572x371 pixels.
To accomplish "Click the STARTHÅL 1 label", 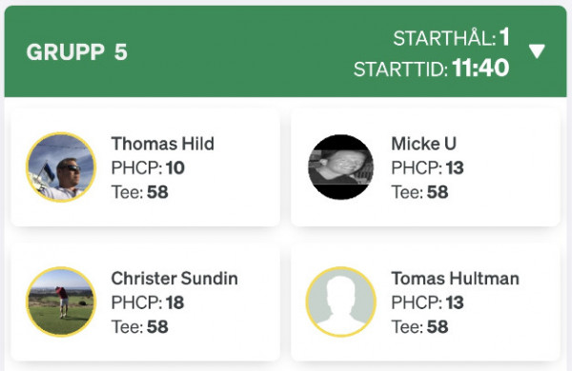I will (451, 37).
